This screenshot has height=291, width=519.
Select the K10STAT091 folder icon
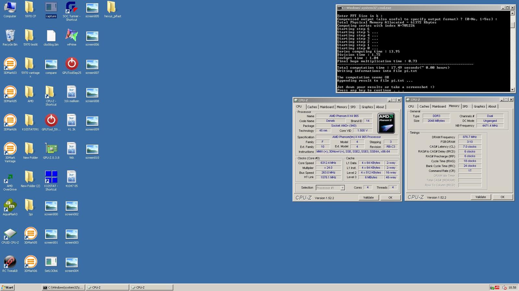coord(30,123)
